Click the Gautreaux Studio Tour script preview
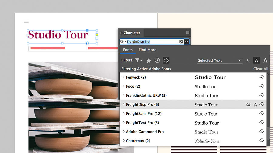The image size is (273, 153). pos(207,141)
